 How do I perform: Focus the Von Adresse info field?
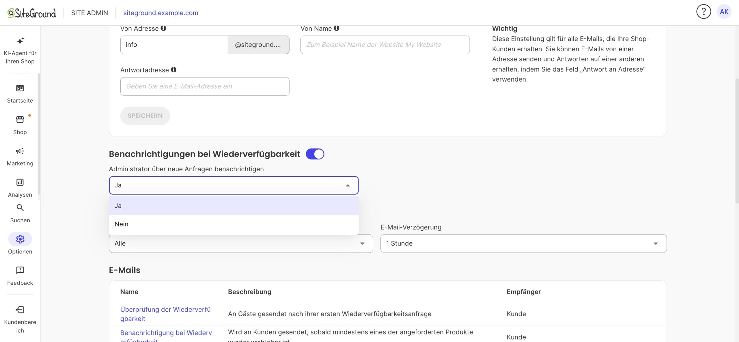(x=174, y=45)
